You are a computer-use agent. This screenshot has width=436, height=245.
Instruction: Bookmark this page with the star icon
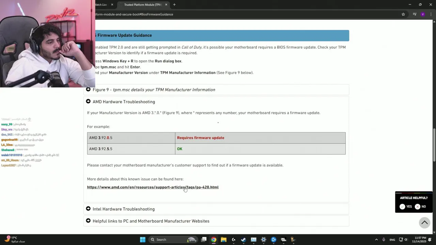[403, 14]
